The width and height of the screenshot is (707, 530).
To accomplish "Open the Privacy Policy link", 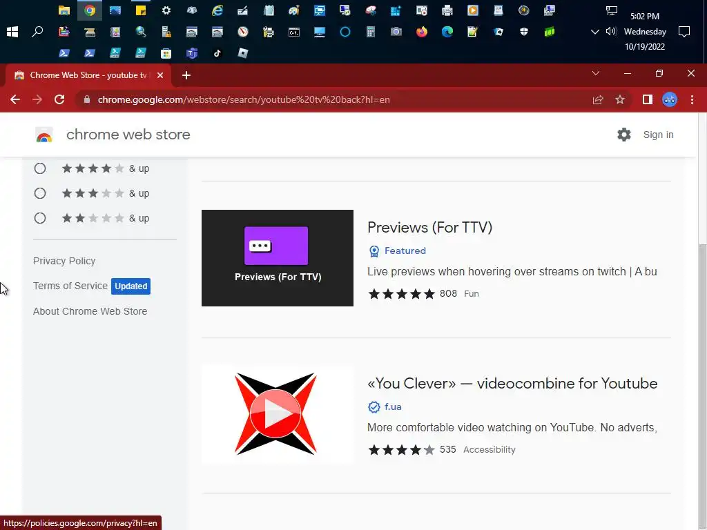I will tap(64, 261).
